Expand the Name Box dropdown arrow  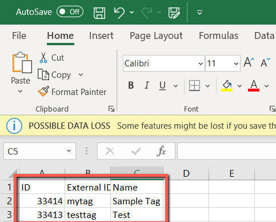[x=69, y=151]
